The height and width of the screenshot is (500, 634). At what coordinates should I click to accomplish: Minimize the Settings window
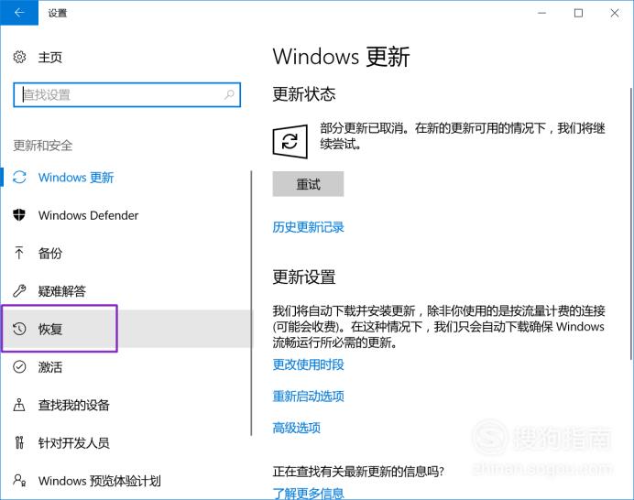pos(541,13)
